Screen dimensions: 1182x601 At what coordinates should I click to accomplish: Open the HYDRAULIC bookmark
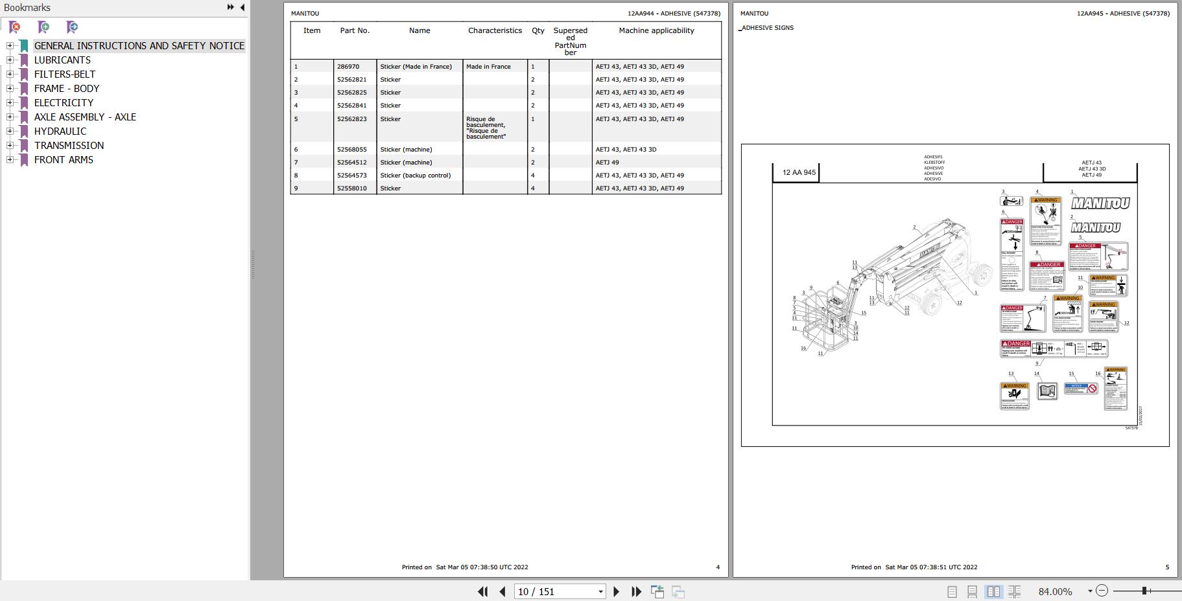(60, 131)
